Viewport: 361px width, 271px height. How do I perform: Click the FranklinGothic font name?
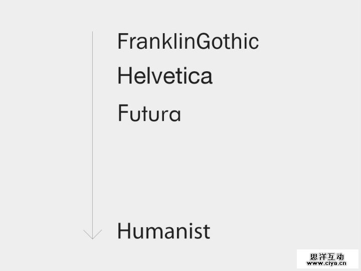click(x=188, y=42)
